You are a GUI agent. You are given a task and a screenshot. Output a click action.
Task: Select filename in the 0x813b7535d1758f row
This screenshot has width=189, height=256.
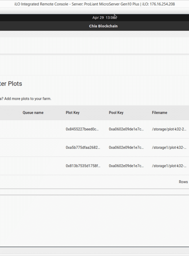[x=169, y=166]
